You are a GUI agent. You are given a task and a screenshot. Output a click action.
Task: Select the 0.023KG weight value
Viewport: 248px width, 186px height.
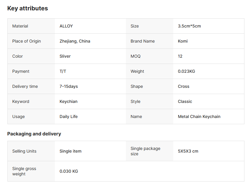186,71
